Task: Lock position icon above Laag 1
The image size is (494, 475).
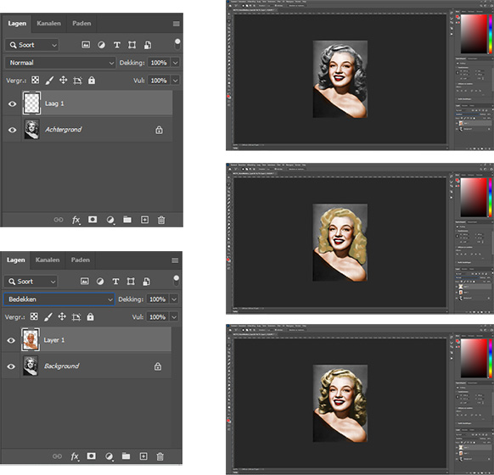Action: pyautogui.click(x=64, y=80)
